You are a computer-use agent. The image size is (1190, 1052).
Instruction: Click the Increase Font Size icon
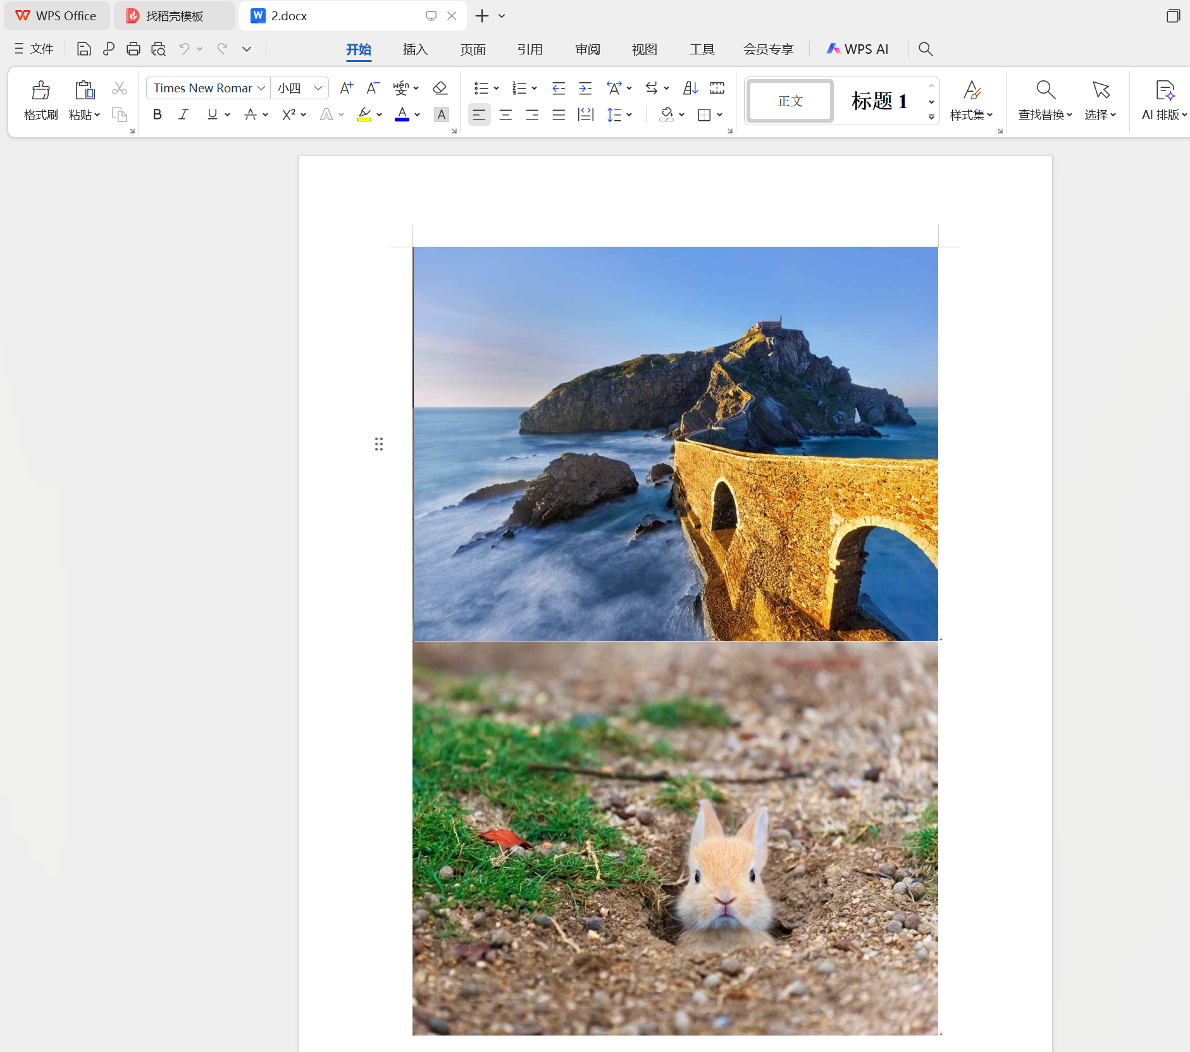[x=346, y=88]
